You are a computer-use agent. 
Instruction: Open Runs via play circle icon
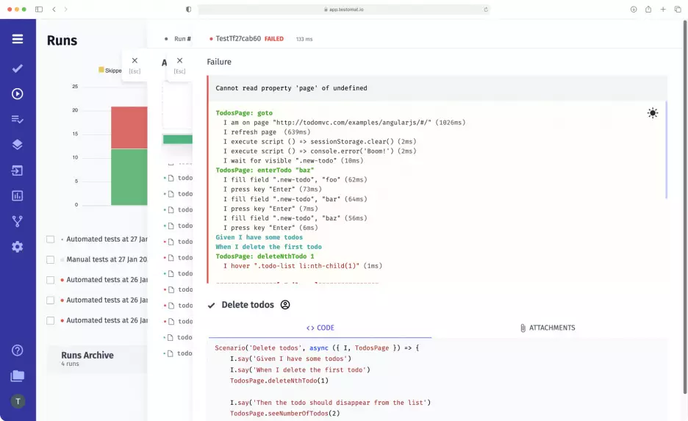[x=18, y=94]
